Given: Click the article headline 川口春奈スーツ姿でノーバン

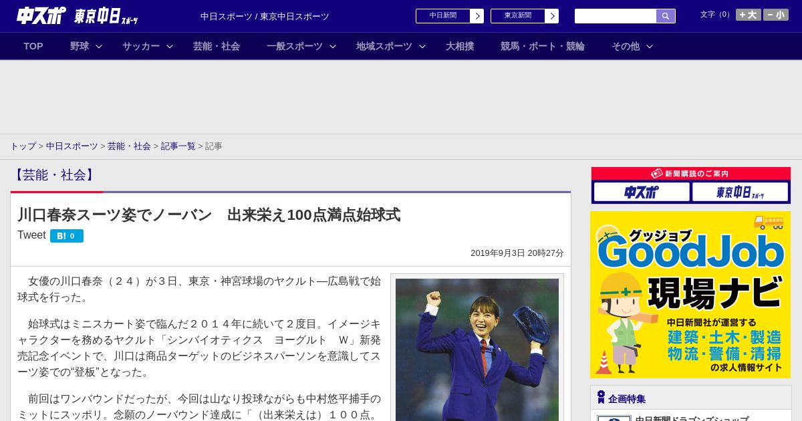Looking at the screenshot, I should [x=209, y=215].
